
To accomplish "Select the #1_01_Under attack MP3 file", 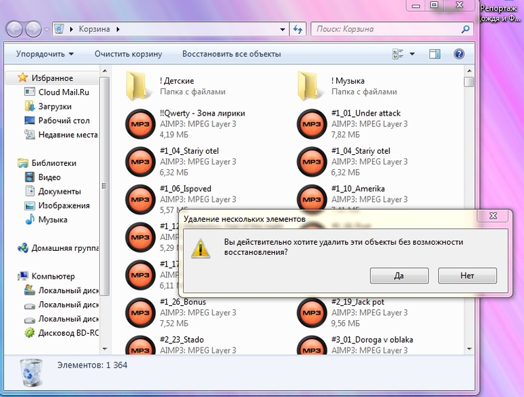I will (x=312, y=124).
